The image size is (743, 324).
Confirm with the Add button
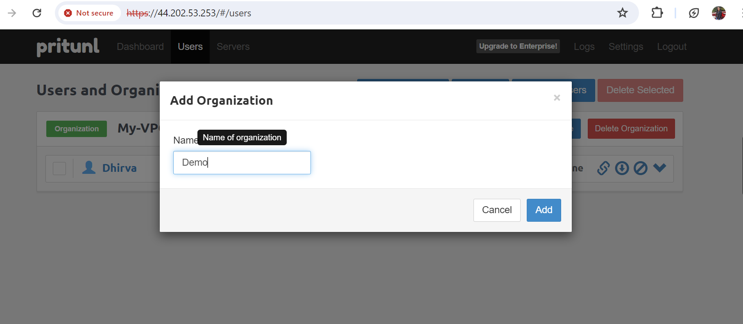pos(544,210)
